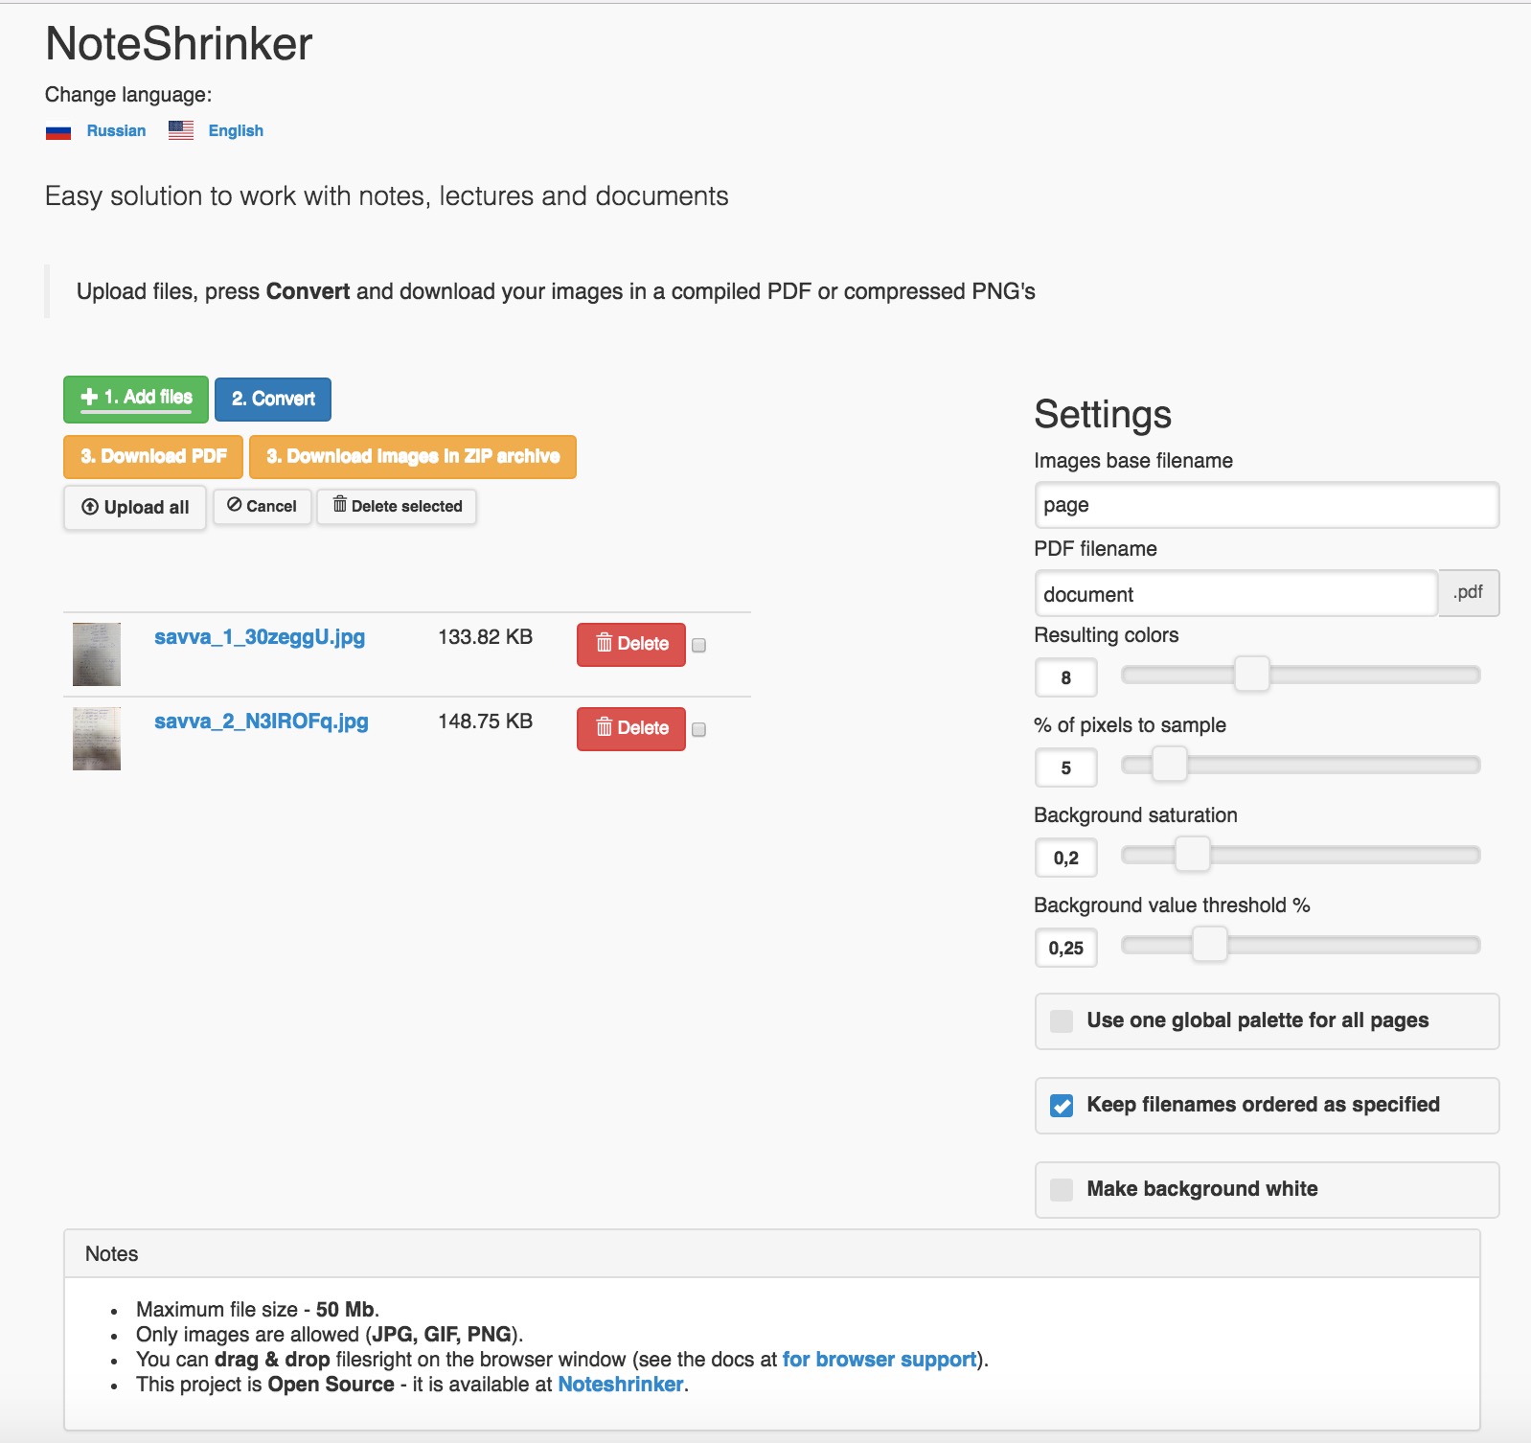Click the pixels to sample slider handle
The height and width of the screenshot is (1443, 1531).
(x=1169, y=765)
